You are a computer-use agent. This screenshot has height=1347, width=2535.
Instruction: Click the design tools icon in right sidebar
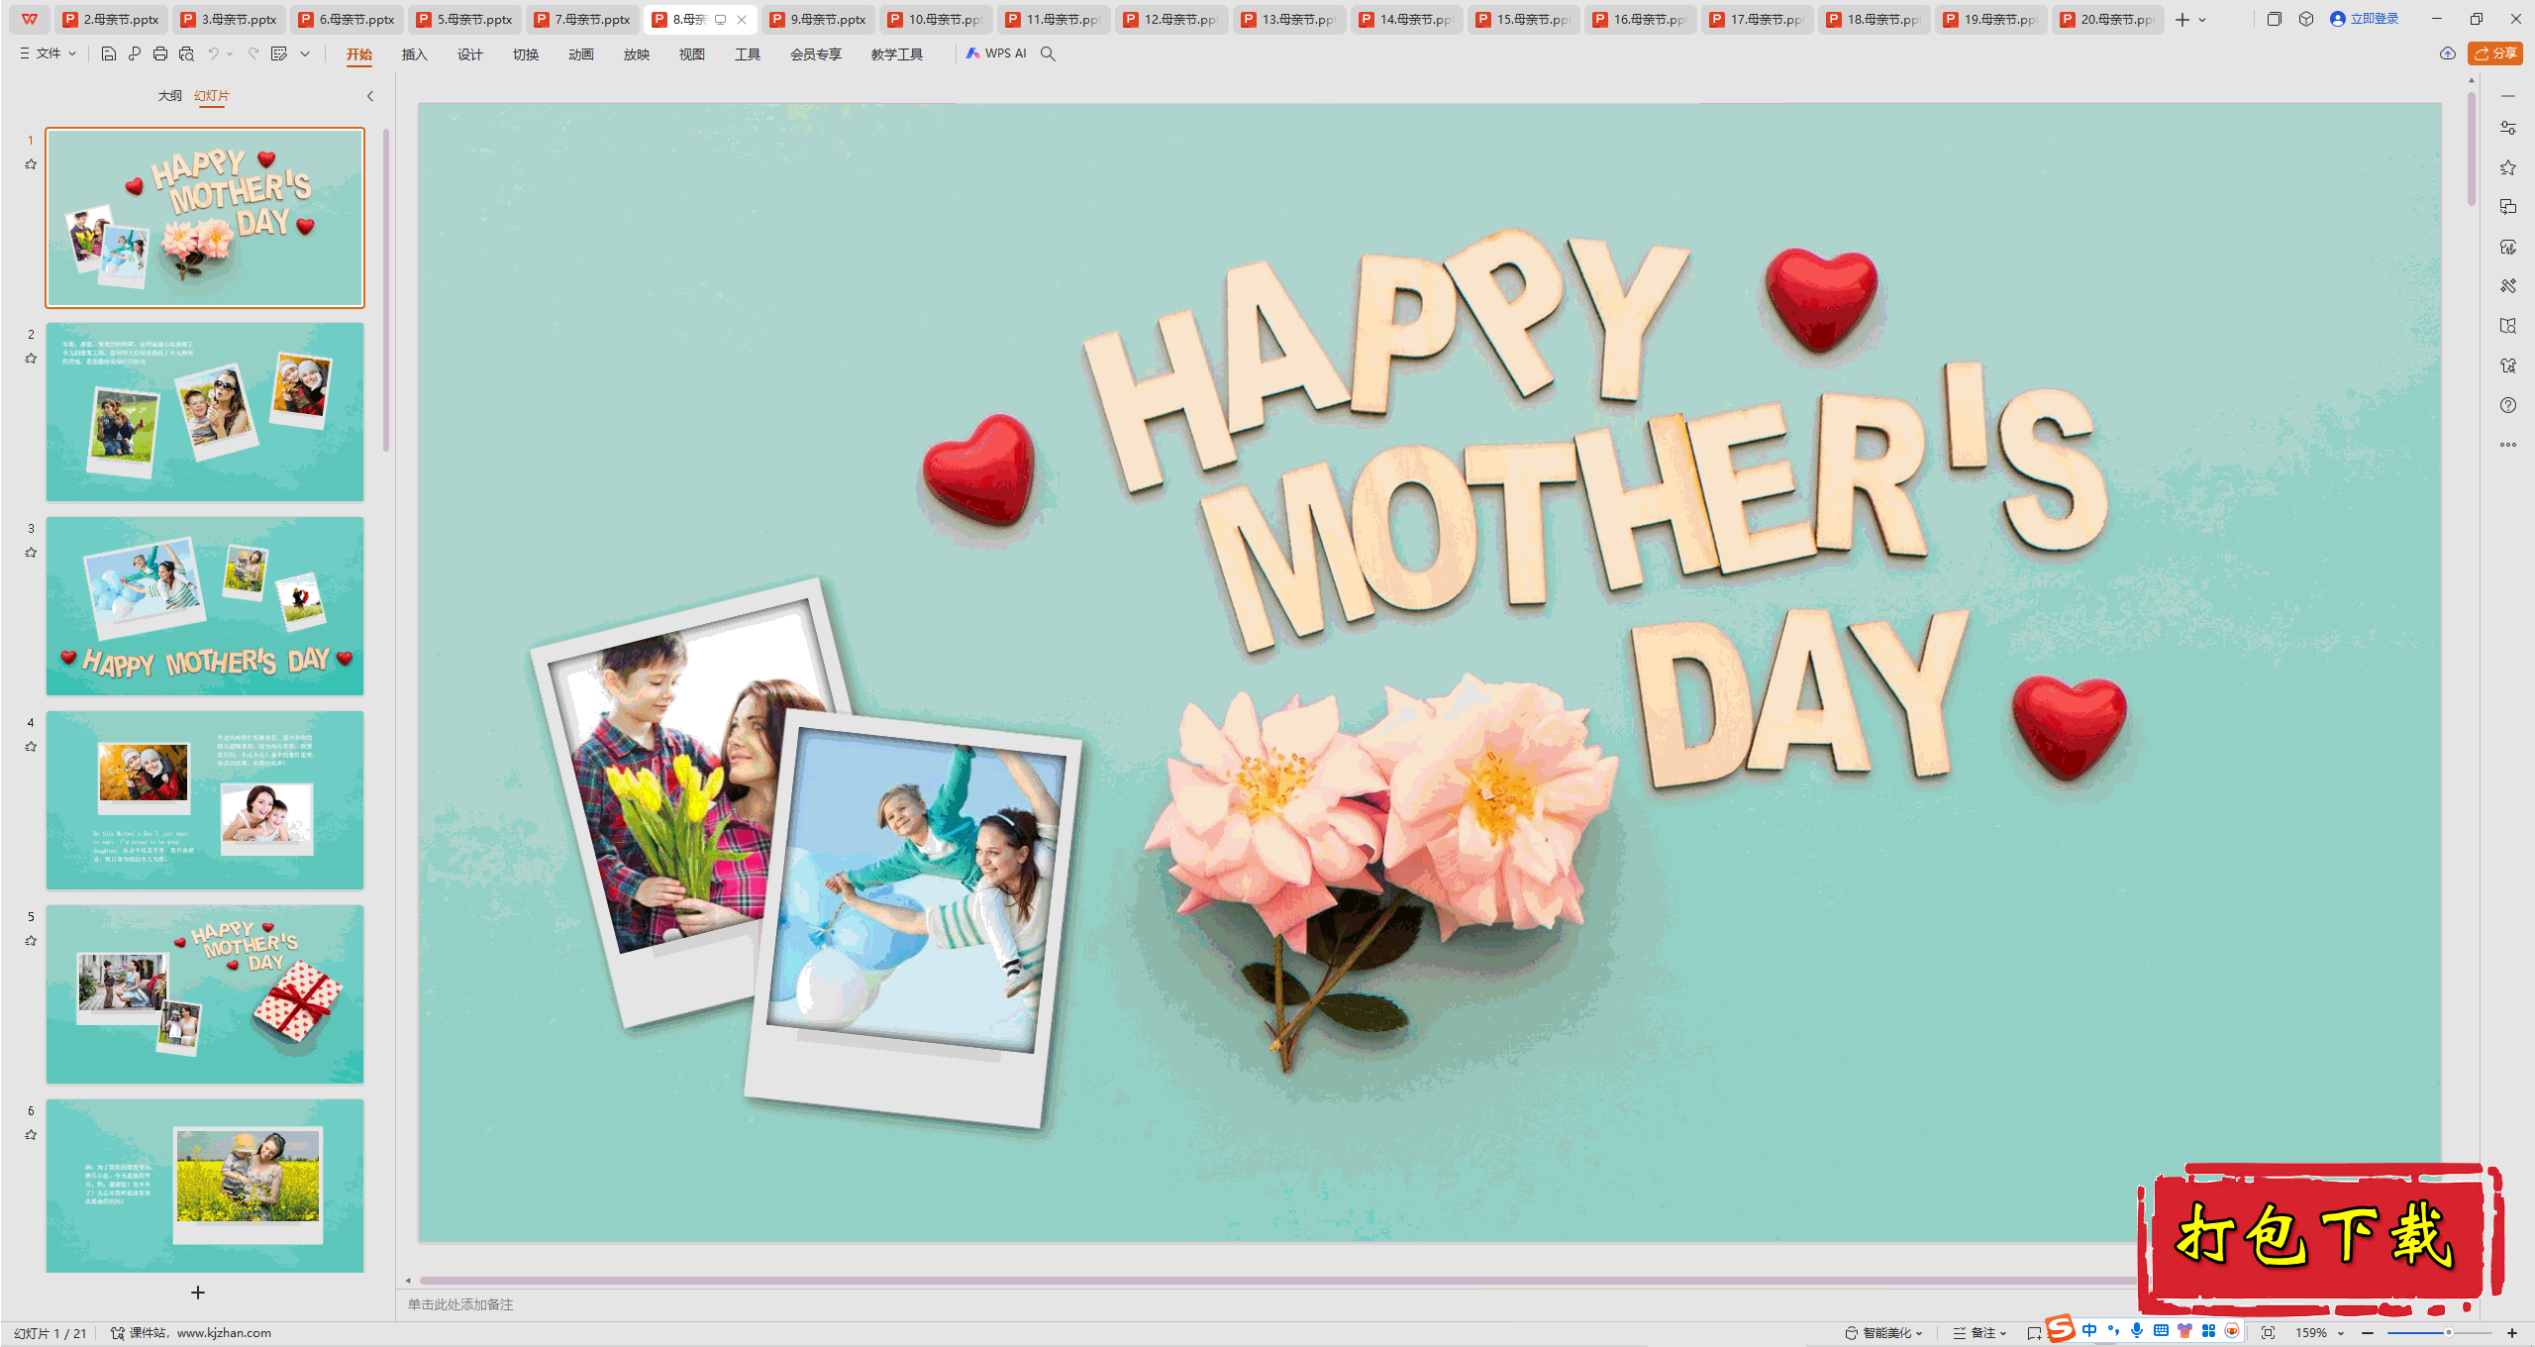2508,286
